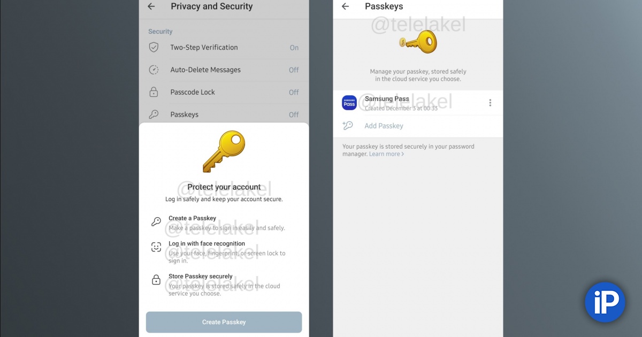Select the key icon beside Passkeys
The width and height of the screenshot is (642, 337).
click(x=154, y=114)
